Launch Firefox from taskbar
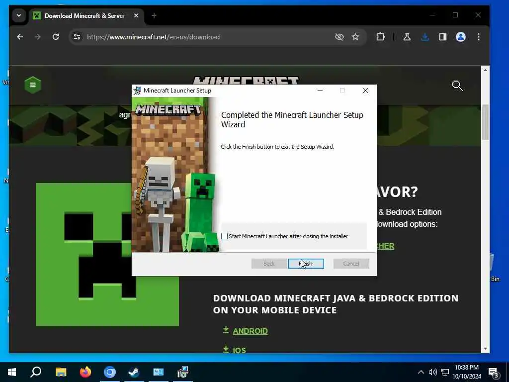This screenshot has width=509, height=382. [x=85, y=372]
